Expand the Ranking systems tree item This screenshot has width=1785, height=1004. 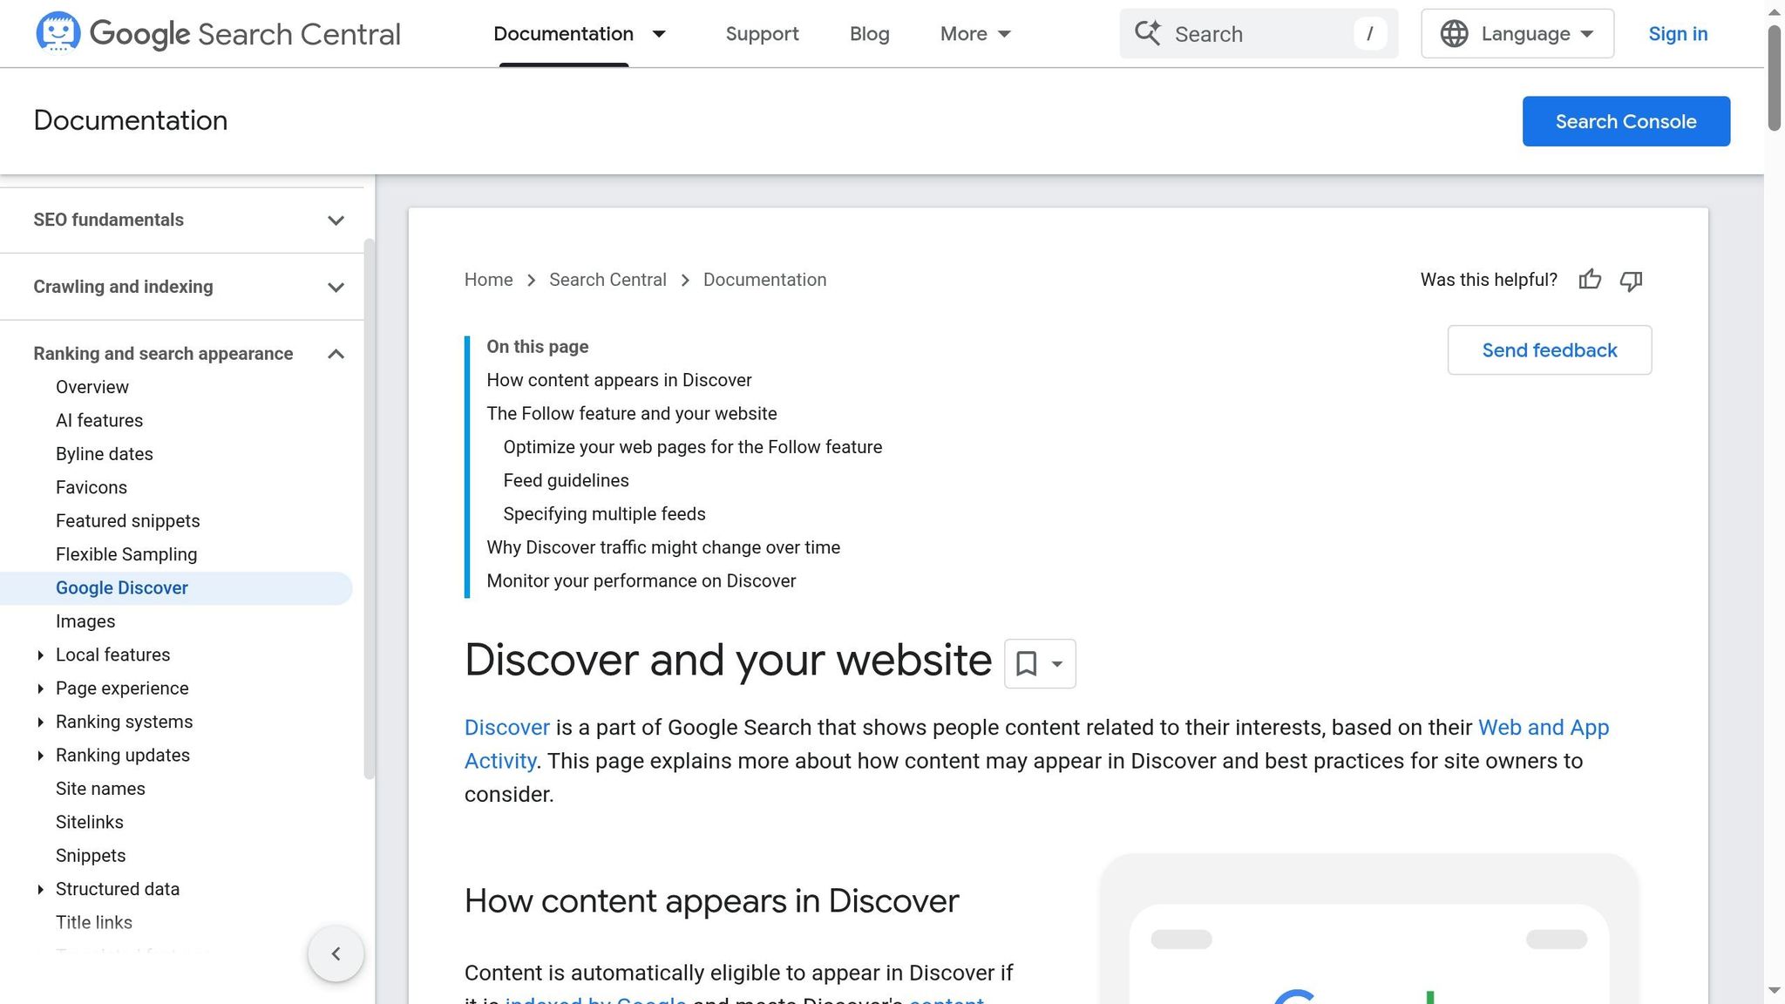pyautogui.click(x=40, y=722)
